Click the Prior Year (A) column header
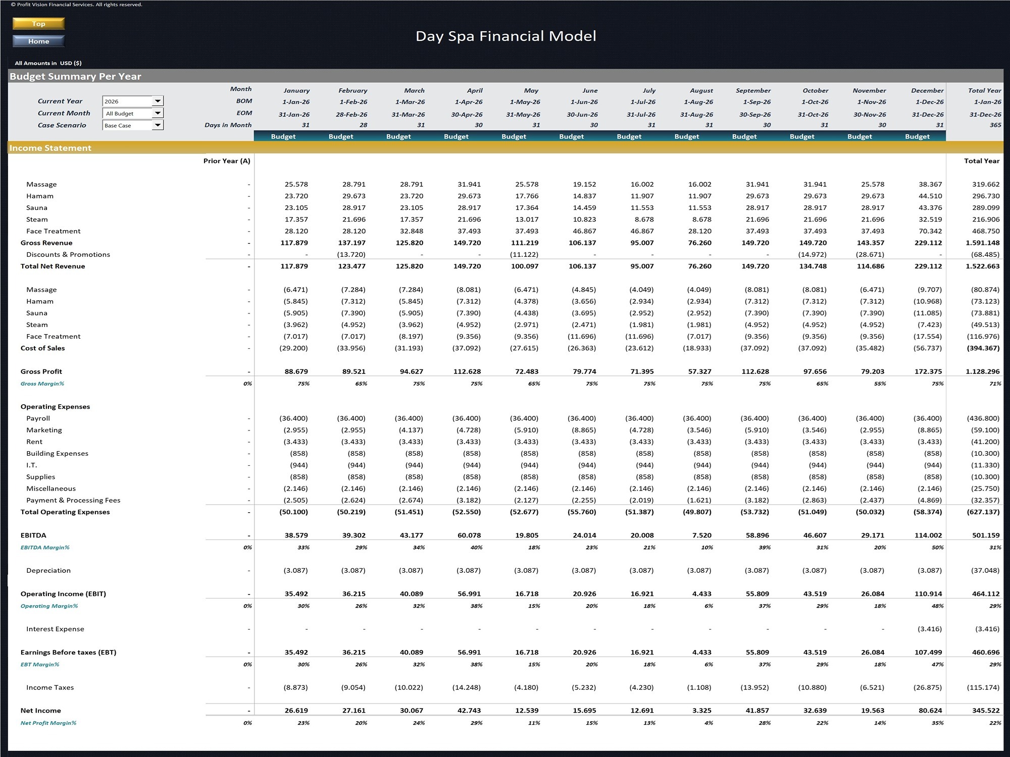Screen dimensions: 1010x757 227,160
